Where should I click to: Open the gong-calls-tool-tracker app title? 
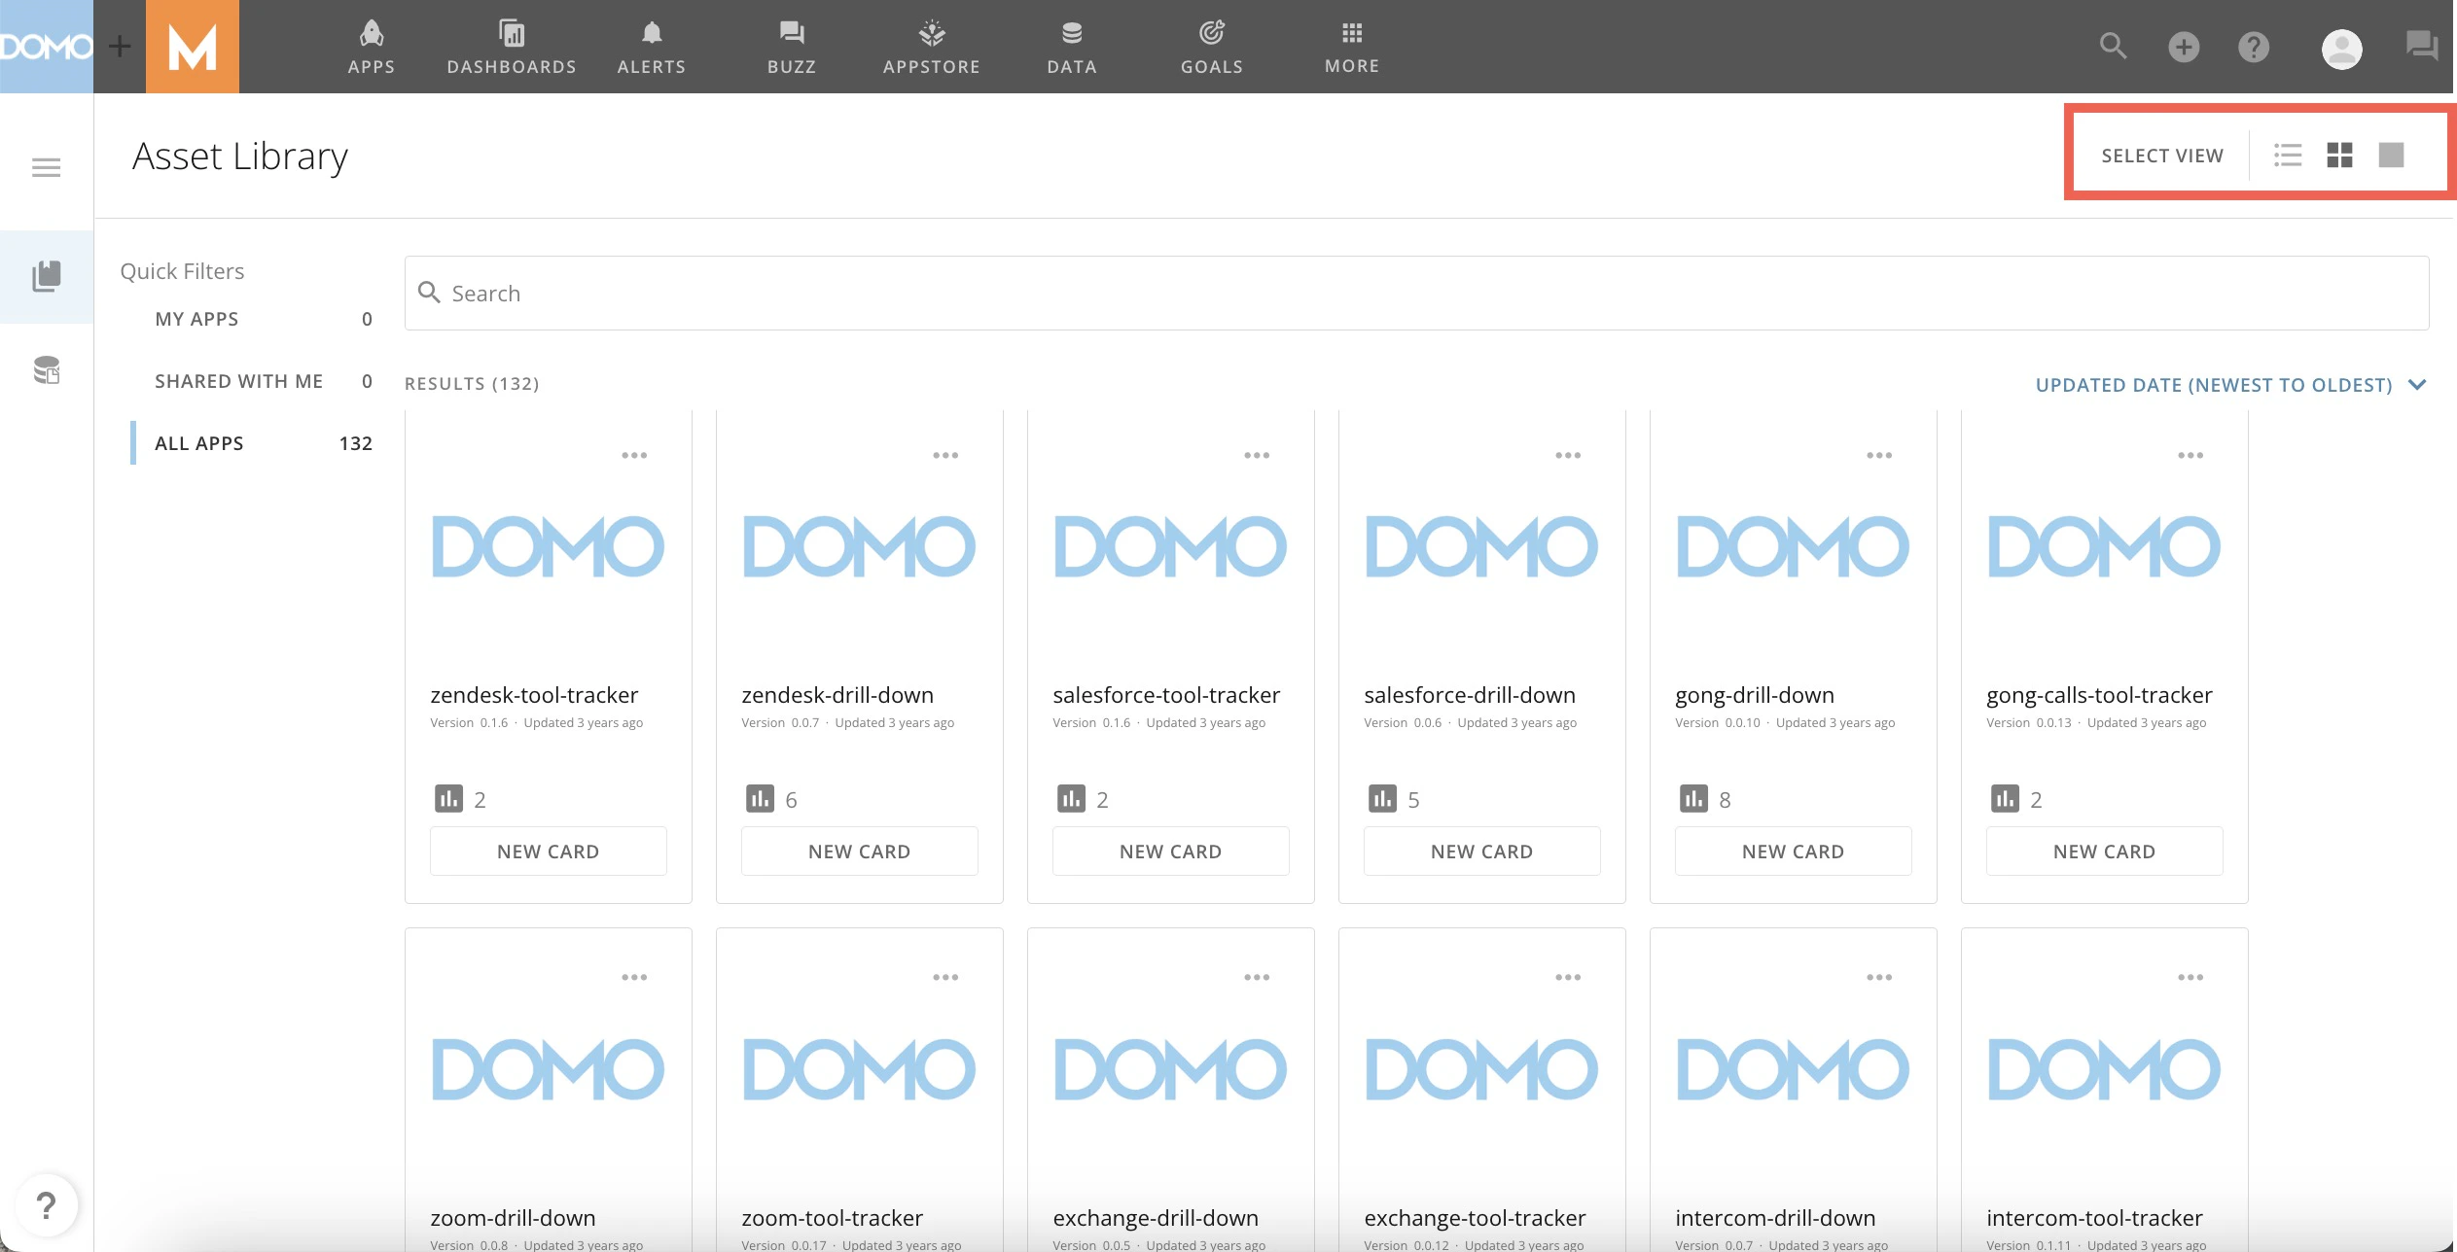tap(2099, 695)
